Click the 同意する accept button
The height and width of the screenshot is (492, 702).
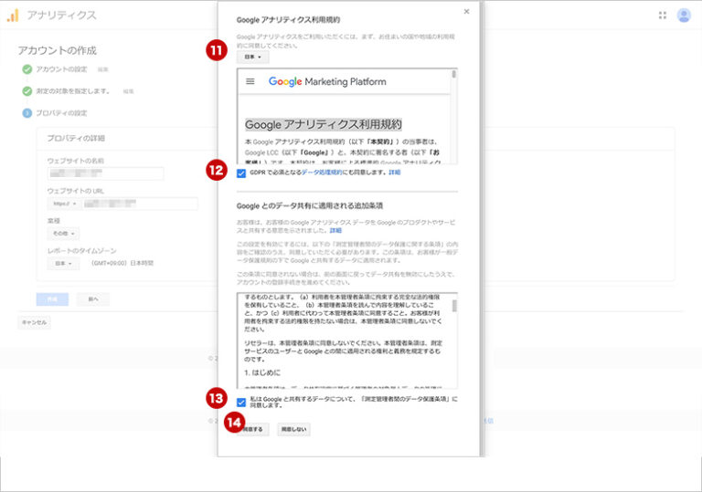(253, 429)
